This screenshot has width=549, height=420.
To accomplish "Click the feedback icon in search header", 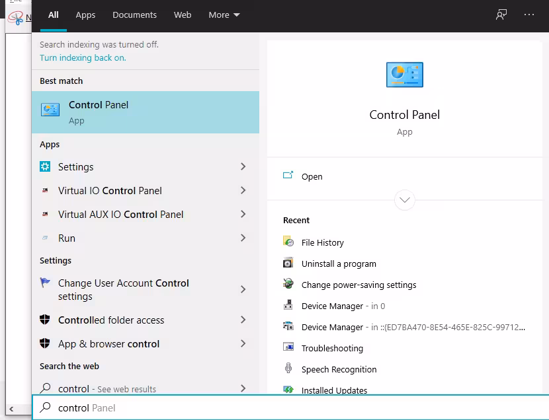I will (x=501, y=15).
